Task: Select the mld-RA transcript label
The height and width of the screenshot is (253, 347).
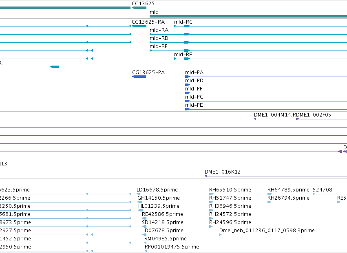Action: [x=159, y=30]
